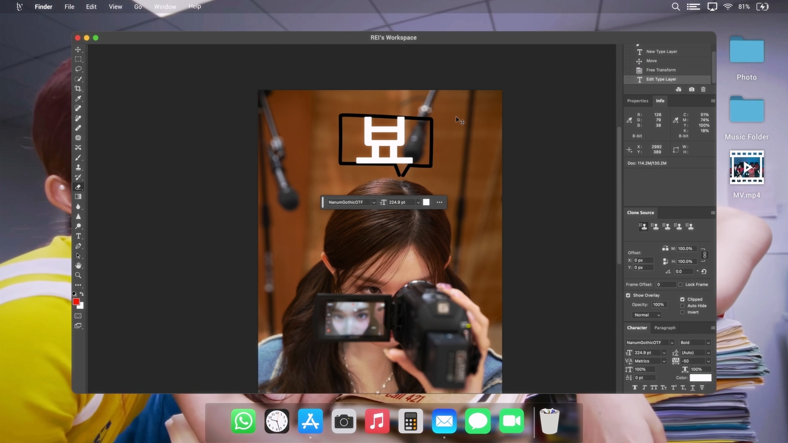Viewport: 788px width, 443px height.
Task: Change screen mode icon
Action: (78, 326)
